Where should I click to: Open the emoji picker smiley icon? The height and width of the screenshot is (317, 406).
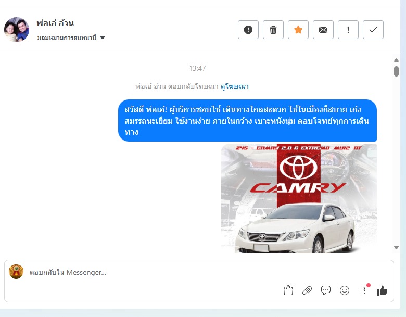(x=345, y=290)
